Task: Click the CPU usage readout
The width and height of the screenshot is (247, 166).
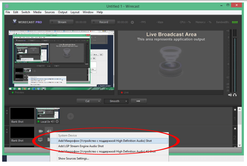Action: point(185,22)
